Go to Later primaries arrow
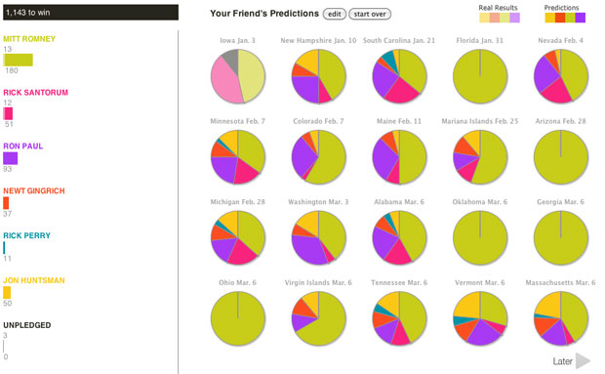The height and width of the screenshot is (374, 605). (583, 361)
